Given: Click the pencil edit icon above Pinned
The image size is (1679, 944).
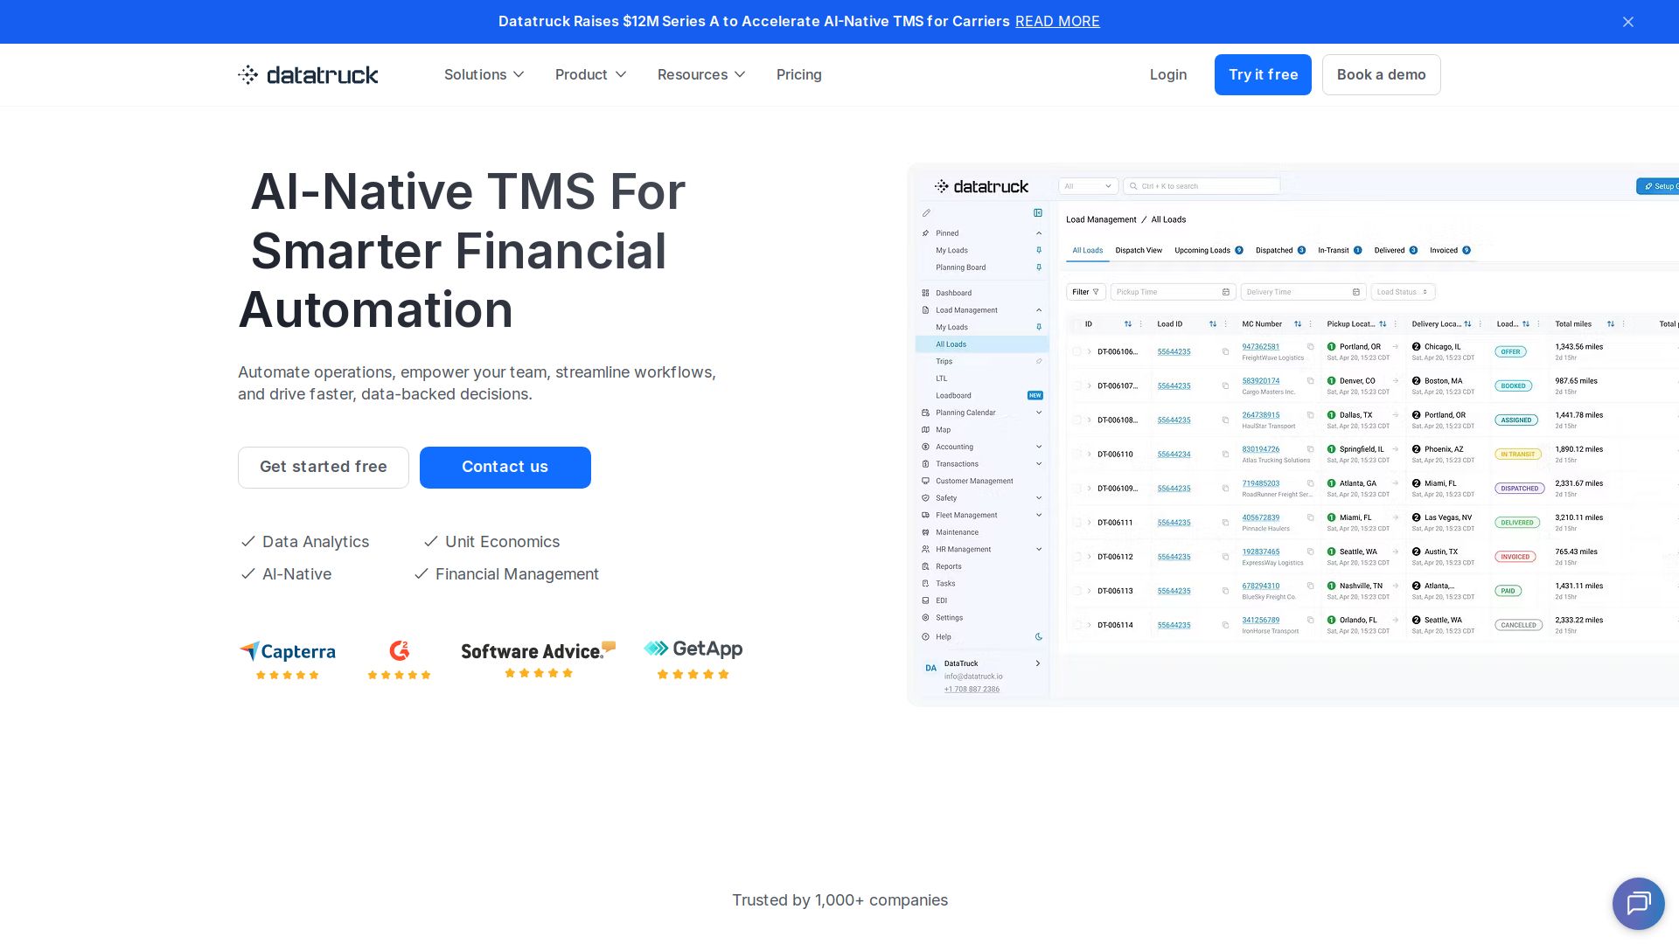Looking at the screenshot, I should click(x=926, y=212).
